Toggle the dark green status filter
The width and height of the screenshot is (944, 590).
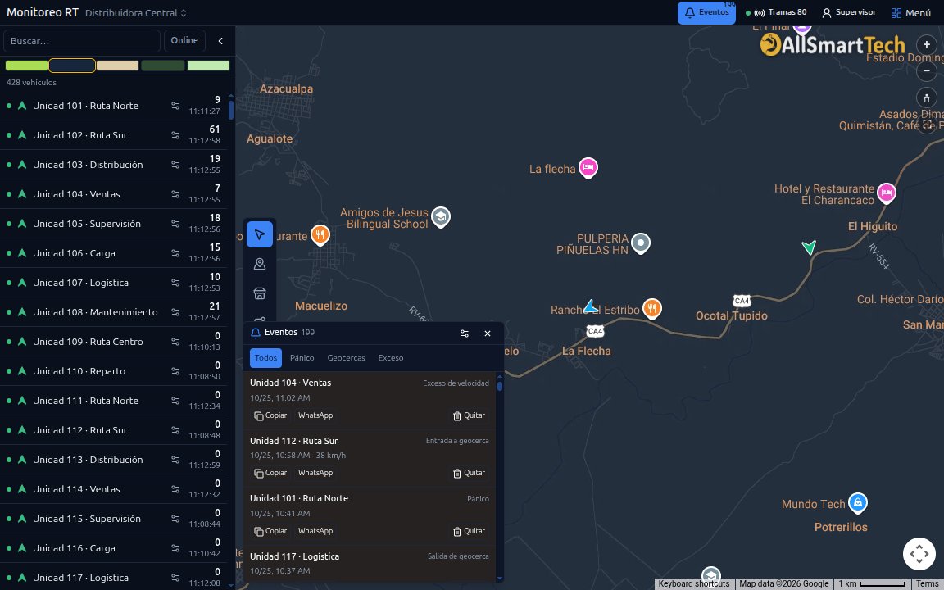[x=162, y=66]
